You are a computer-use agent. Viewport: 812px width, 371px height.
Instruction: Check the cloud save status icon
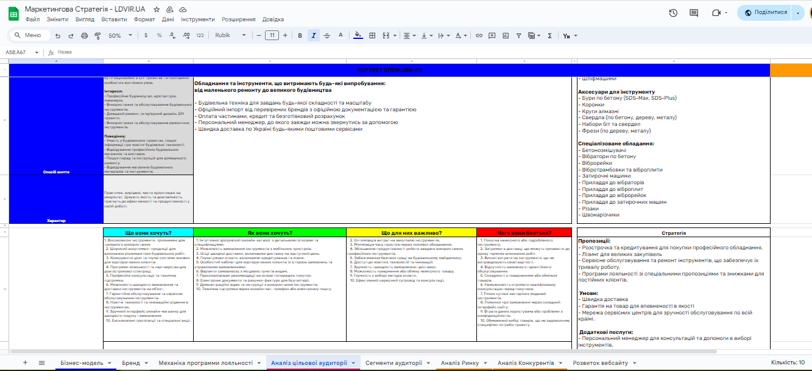pyautogui.click(x=182, y=10)
